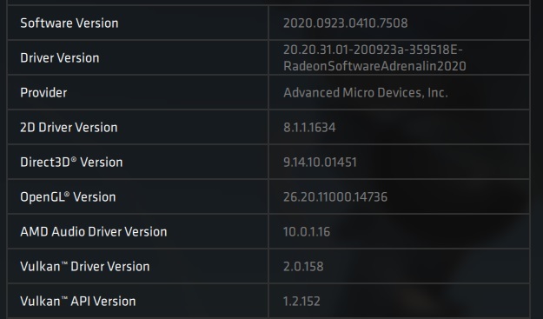Select the 9.14.10.01451 value
Viewport: 543px width, 319px height.
320,162
